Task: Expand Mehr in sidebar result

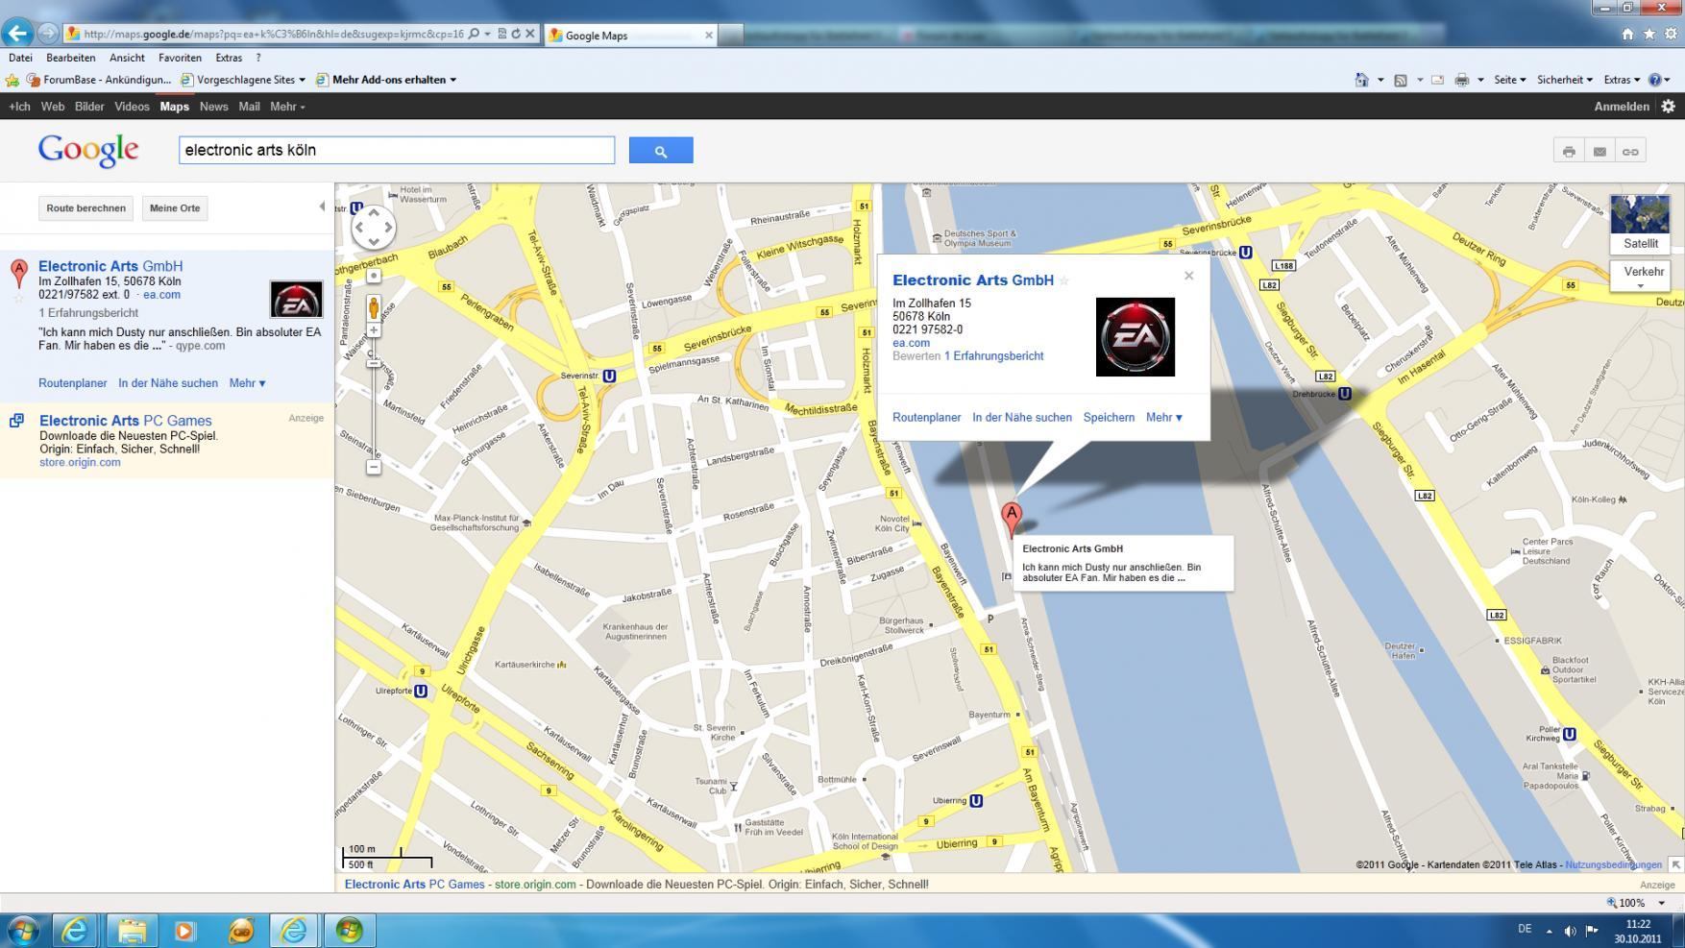Action: pos(247,383)
